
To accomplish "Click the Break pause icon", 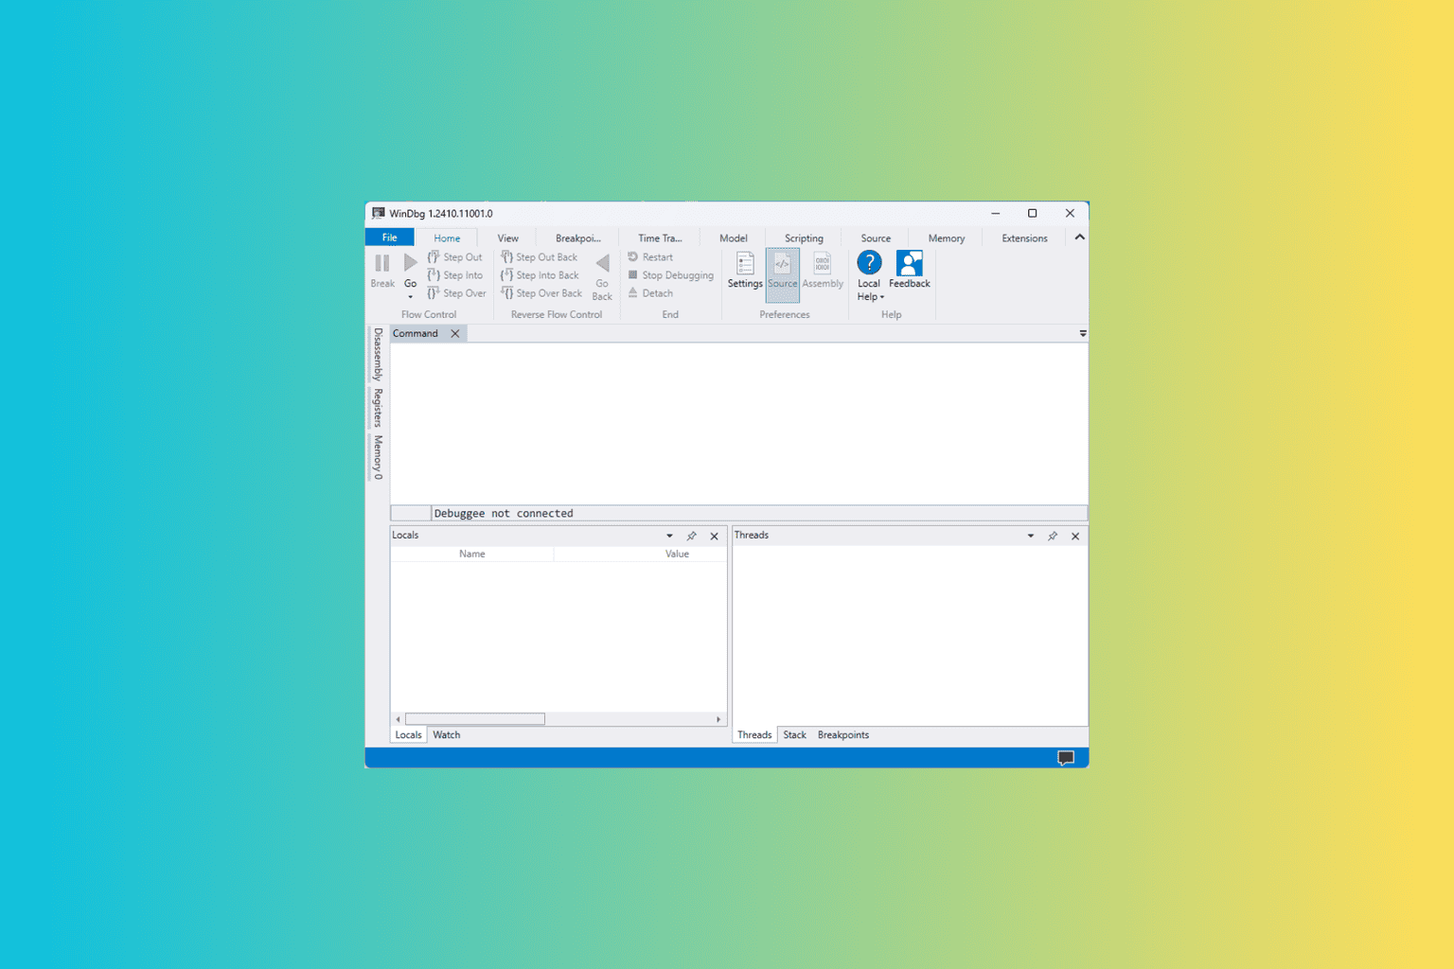I will [x=382, y=264].
